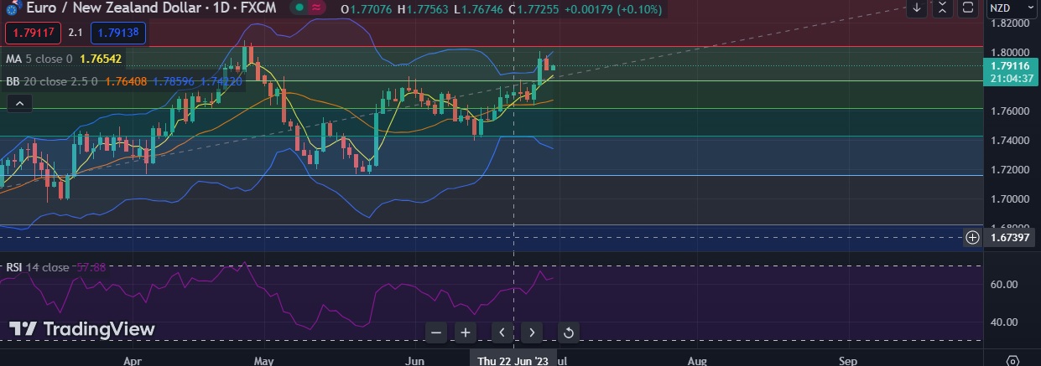Click the price change +0.00179 (+0.10%) text
The image size is (1041, 366).
pos(614,9)
